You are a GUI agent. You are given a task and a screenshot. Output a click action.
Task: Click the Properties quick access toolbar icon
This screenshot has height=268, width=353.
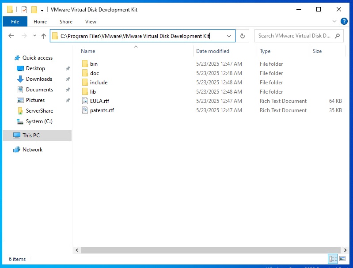[24, 9]
